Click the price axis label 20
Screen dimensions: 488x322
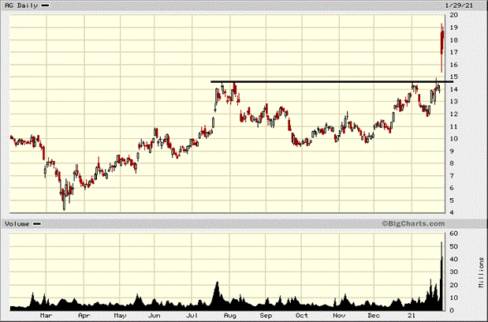(454, 15)
